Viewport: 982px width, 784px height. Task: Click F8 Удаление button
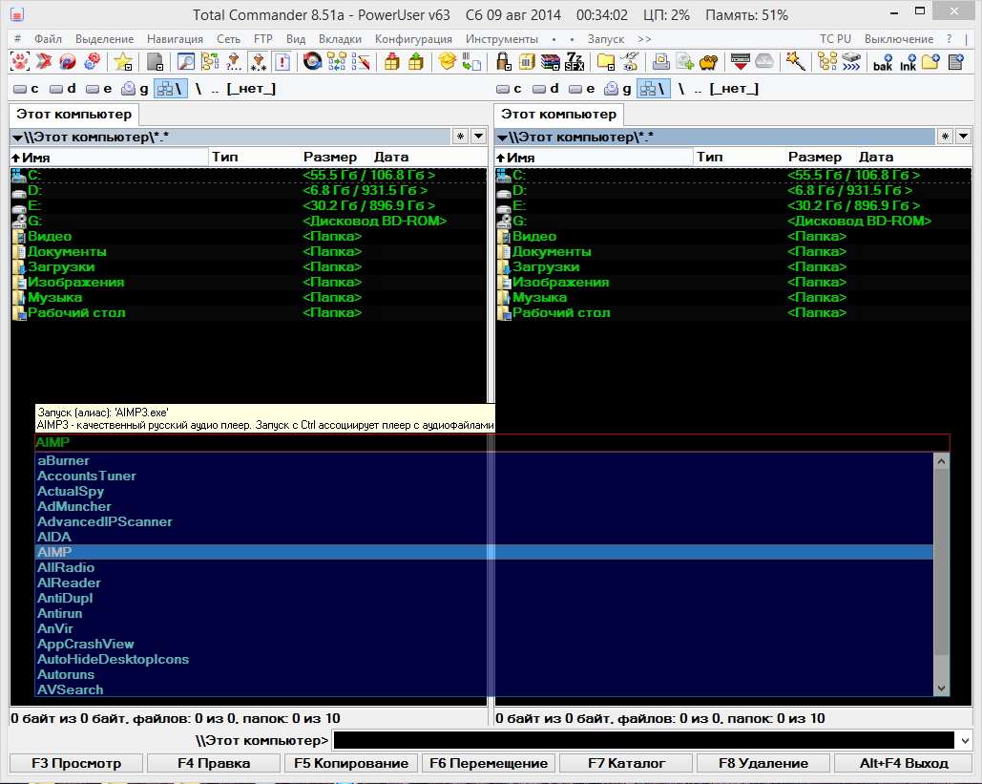pyautogui.click(x=763, y=763)
